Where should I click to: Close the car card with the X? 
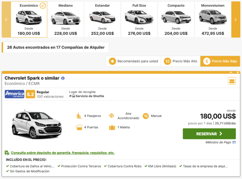pyautogui.click(x=238, y=73)
